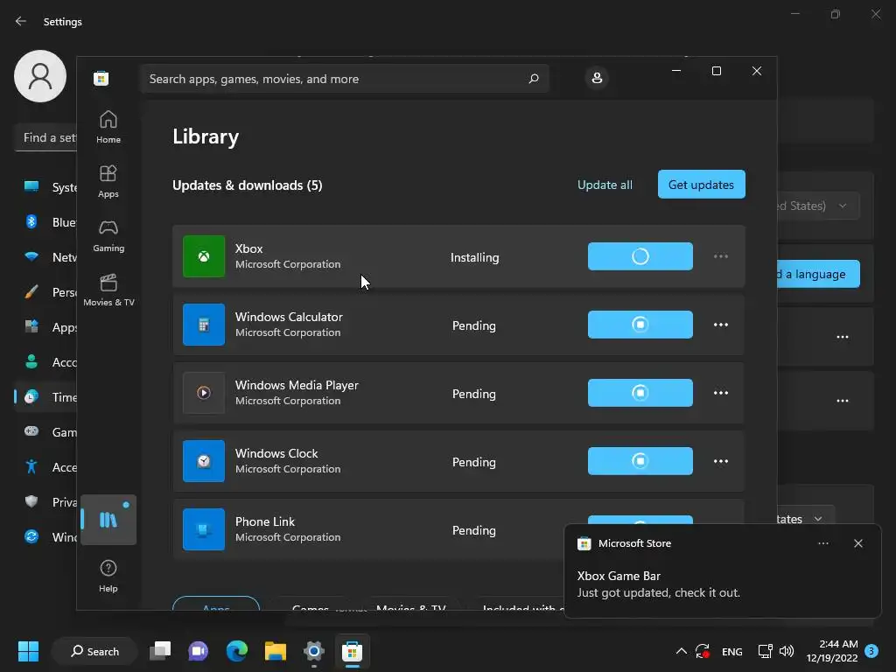Open the Chat app from taskbar

199,651
